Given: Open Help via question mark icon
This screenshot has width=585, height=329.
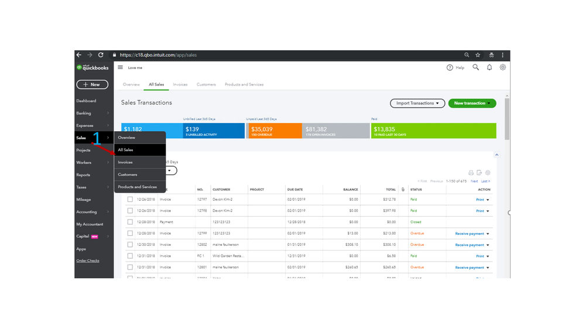Looking at the screenshot, I should point(450,67).
